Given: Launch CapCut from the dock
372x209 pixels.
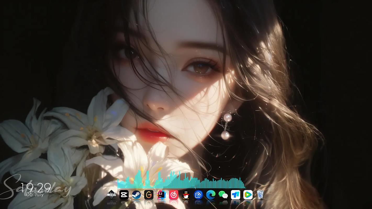Looking at the screenshot, I should [124, 195].
